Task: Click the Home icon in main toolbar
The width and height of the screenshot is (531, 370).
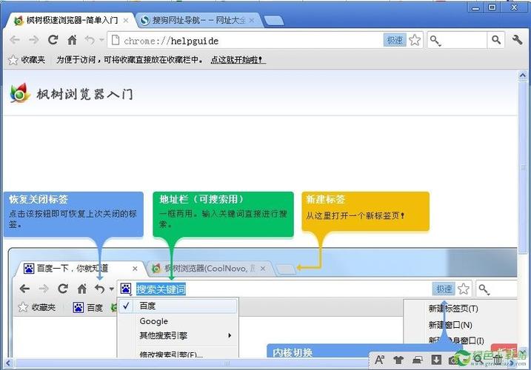Action: coord(72,40)
